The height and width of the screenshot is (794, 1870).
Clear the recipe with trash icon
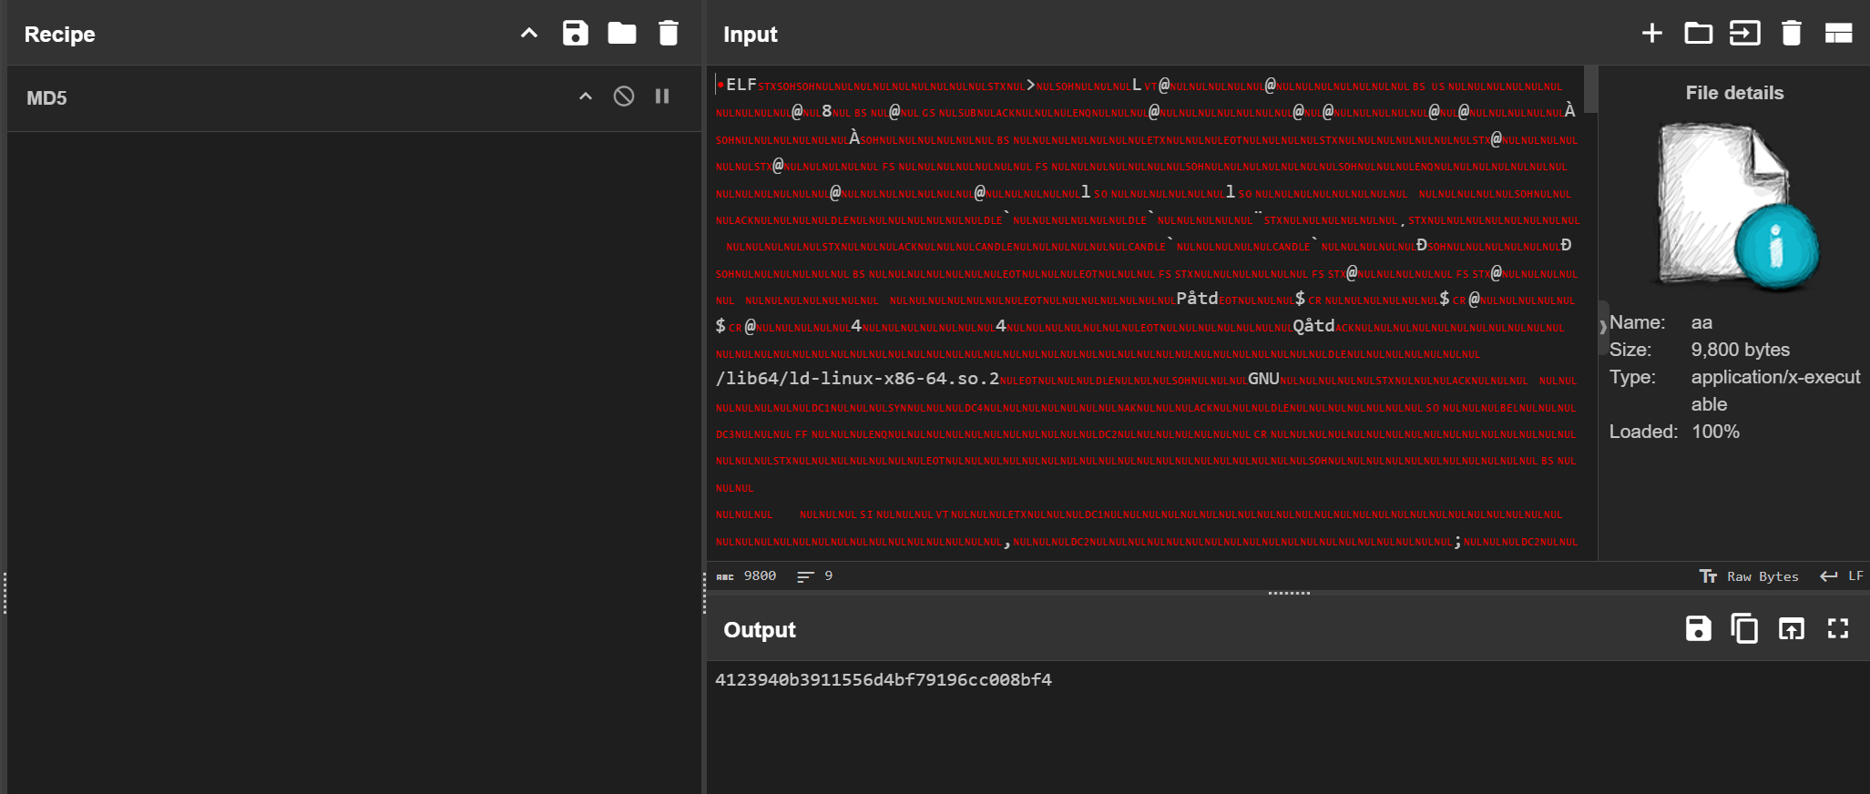[669, 34]
